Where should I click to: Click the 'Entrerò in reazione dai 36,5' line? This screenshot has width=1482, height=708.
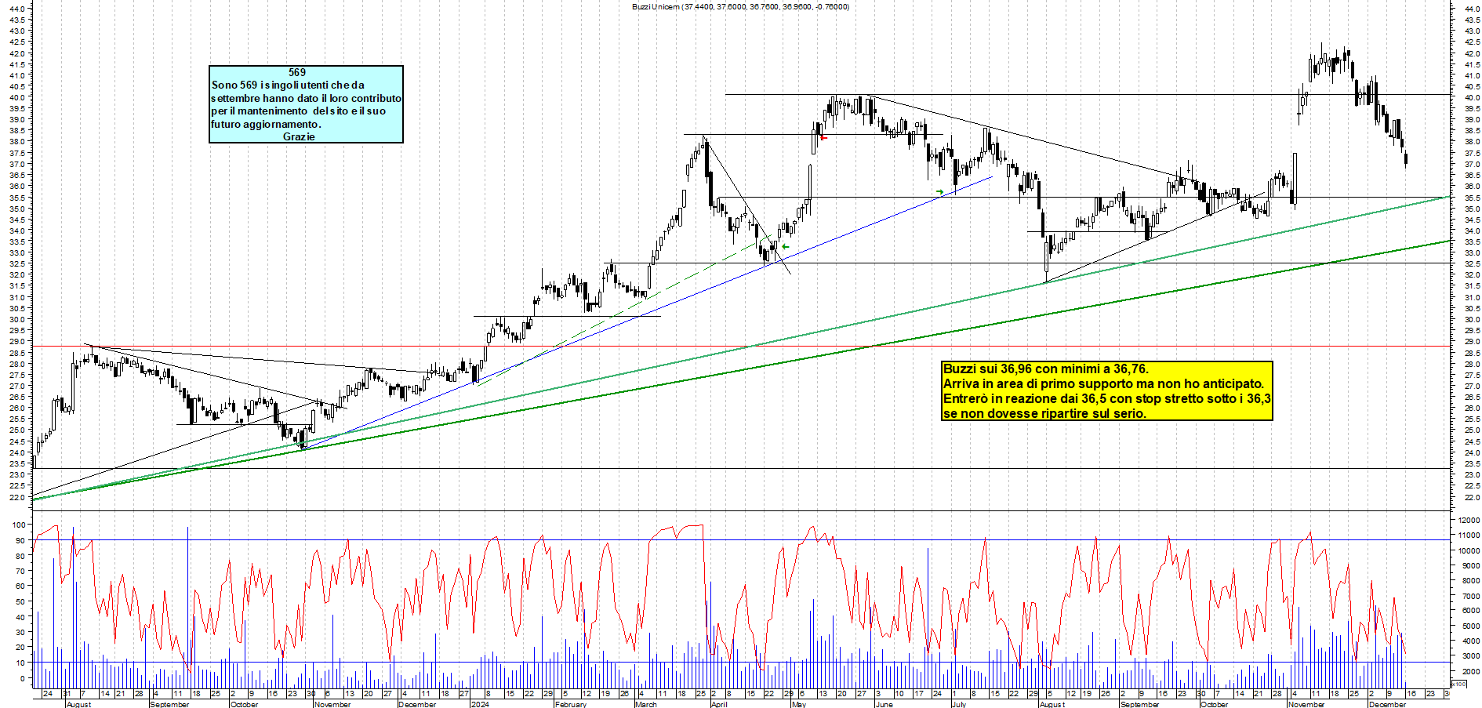coord(1106,398)
